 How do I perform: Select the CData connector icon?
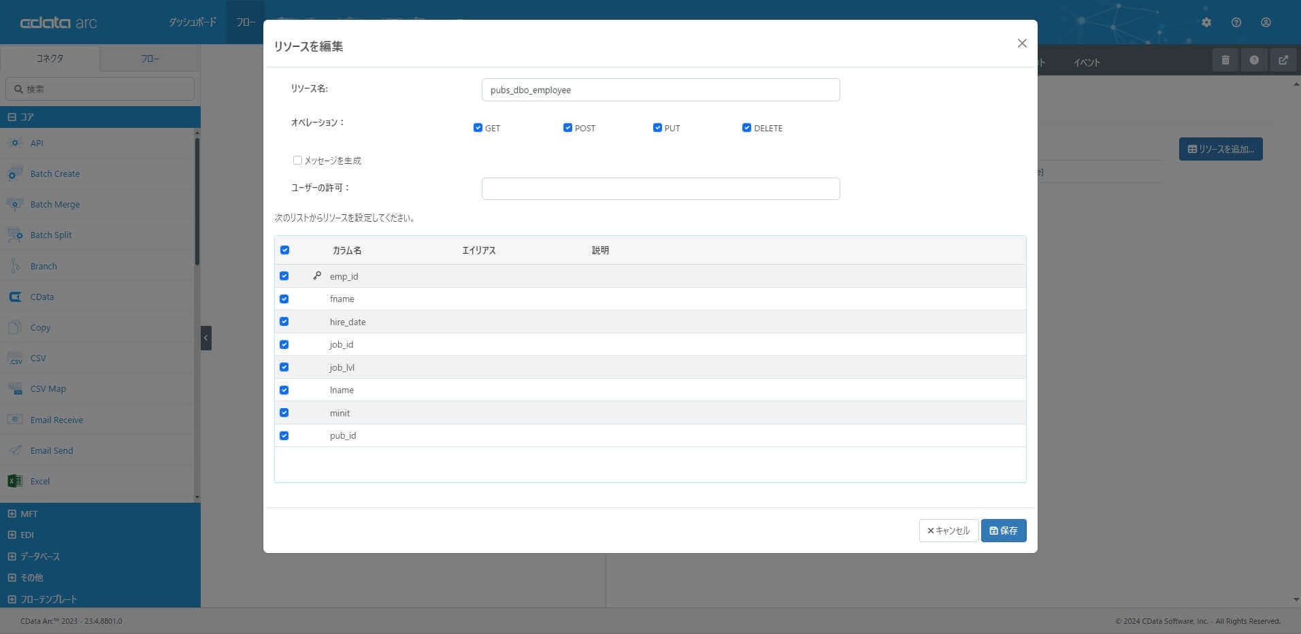click(x=15, y=297)
